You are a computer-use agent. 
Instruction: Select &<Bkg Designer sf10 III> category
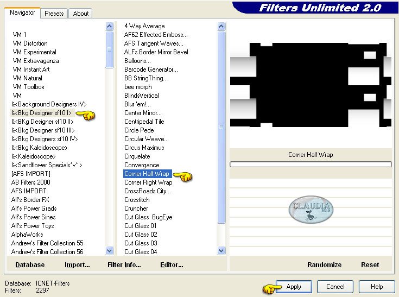pyautogui.click(x=43, y=130)
